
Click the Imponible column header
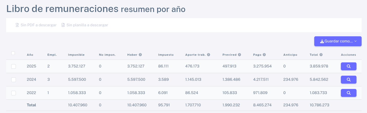(76, 55)
